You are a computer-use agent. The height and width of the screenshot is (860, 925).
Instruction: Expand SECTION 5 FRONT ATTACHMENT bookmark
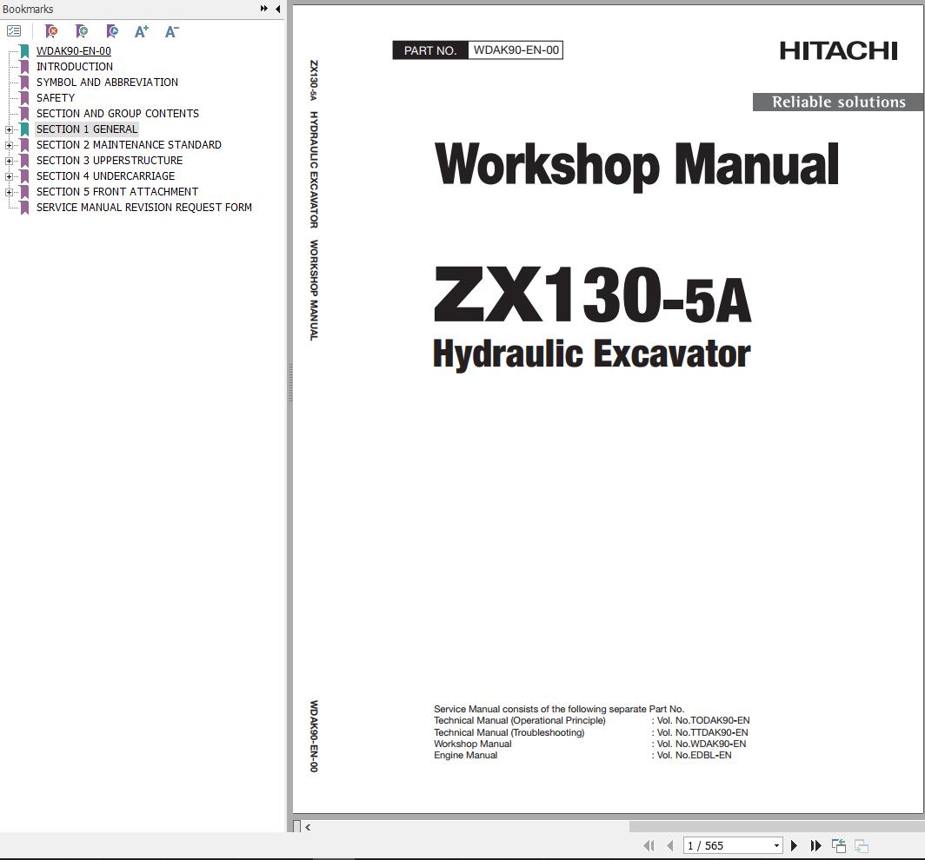click(9, 192)
